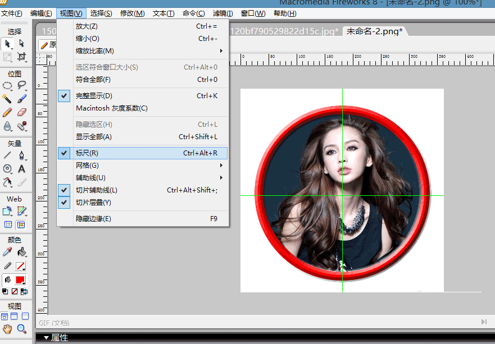Choose the Lasso tool
The height and width of the screenshot is (344, 495).
[22, 85]
